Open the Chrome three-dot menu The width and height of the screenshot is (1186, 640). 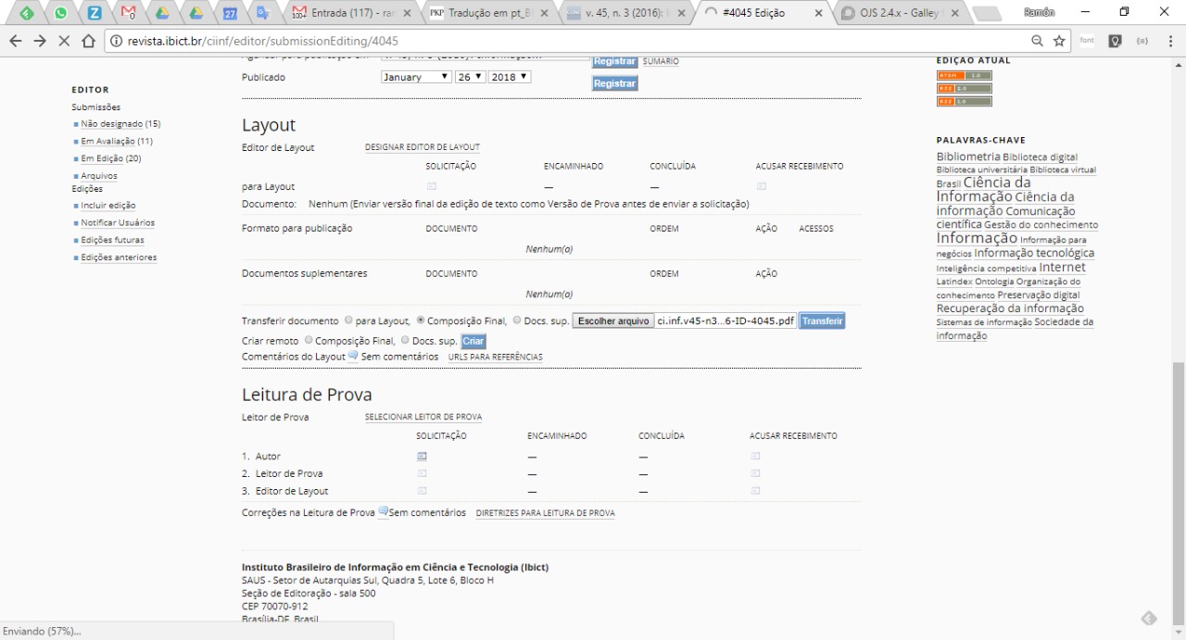tap(1171, 41)
